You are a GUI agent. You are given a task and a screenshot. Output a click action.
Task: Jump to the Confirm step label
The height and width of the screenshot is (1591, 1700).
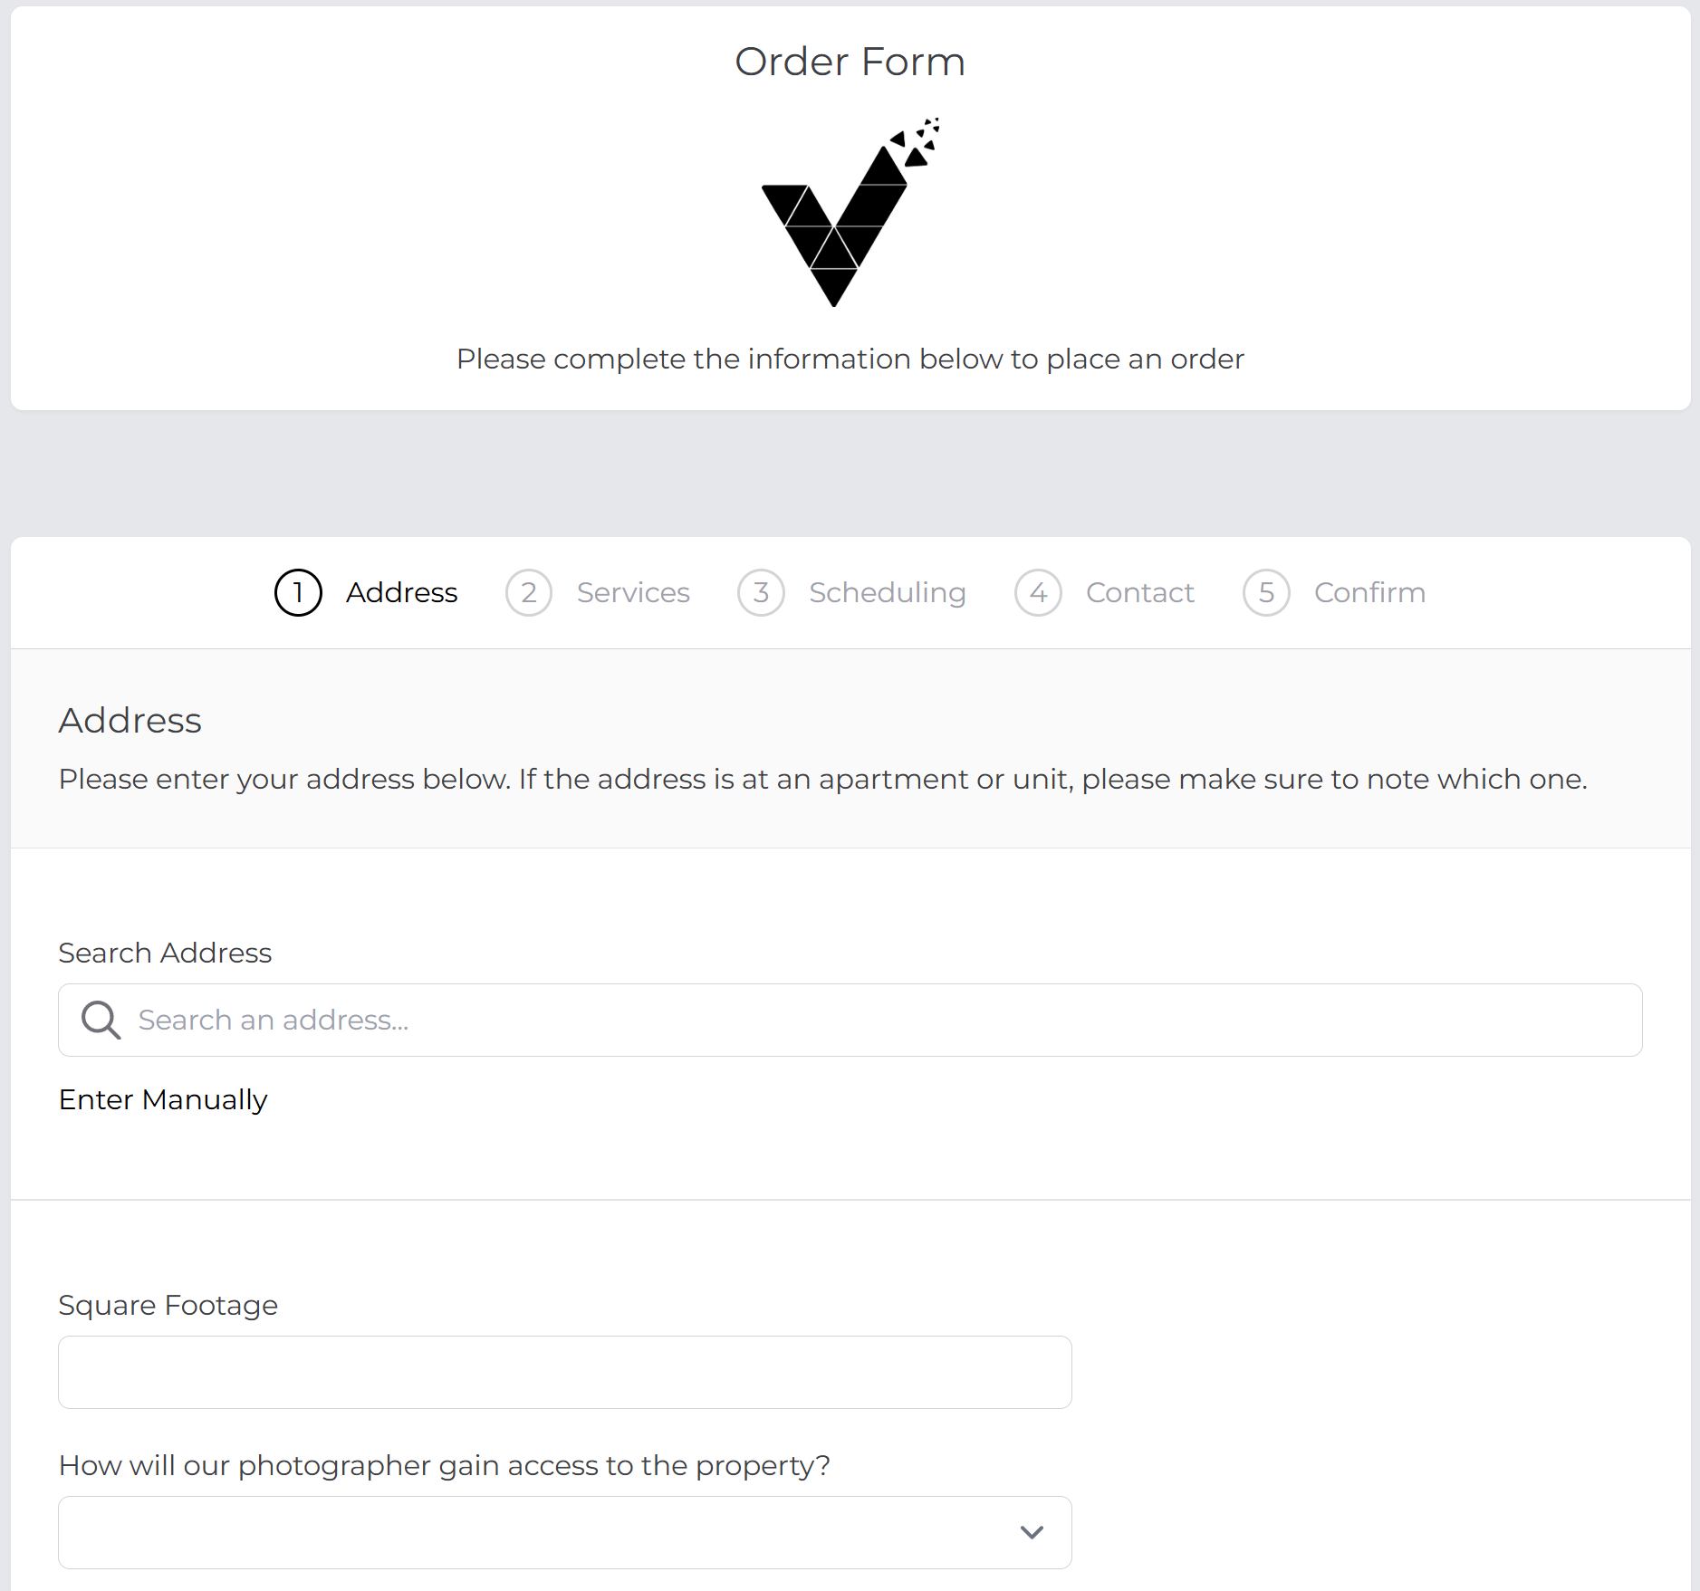point(1369,592)
